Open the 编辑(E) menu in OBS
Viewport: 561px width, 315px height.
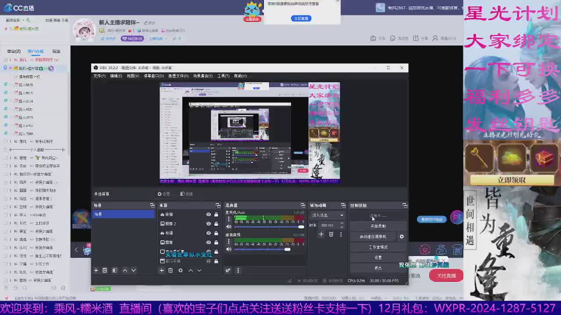tap(116, 76)
